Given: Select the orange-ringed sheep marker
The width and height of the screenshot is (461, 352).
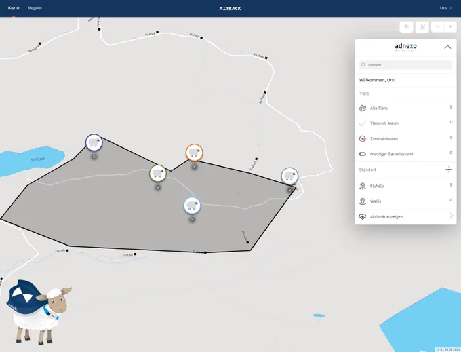Looking at the screenshot, I should (x=194, y=153).
